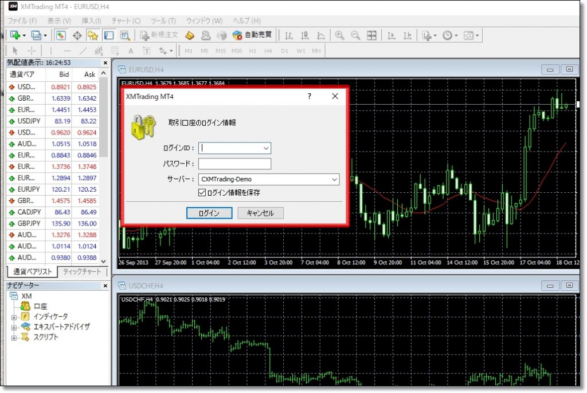
Task: Toggle the 自動売買 auto trading button
Action: tap(252, 35)
